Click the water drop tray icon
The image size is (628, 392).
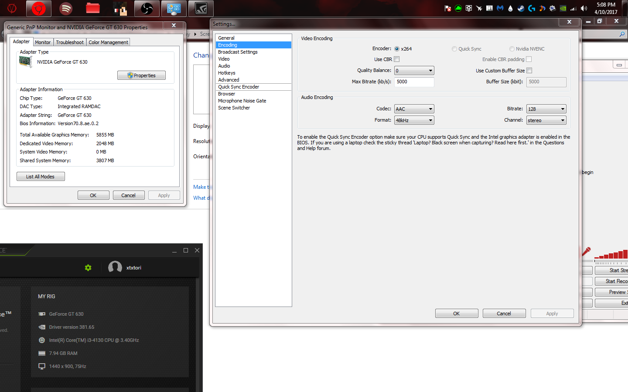[511, 8]
